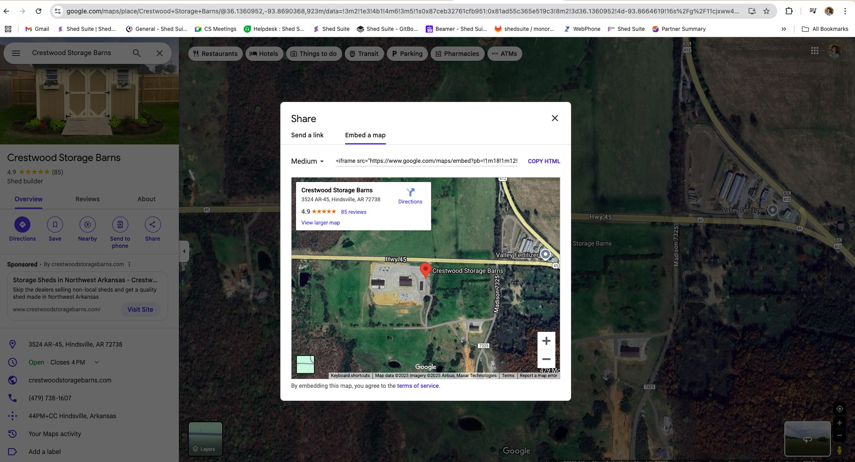Switch to Overview tab
The height and width of the screenshot is (462, 855).
point(29,199)
